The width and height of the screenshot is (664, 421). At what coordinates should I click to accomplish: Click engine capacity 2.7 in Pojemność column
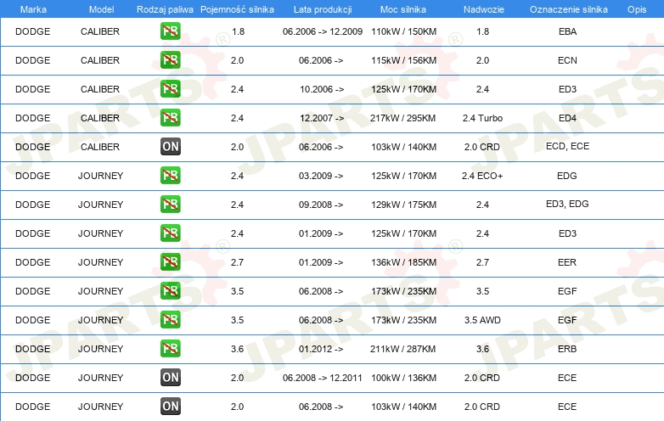(x=237, y=262)
